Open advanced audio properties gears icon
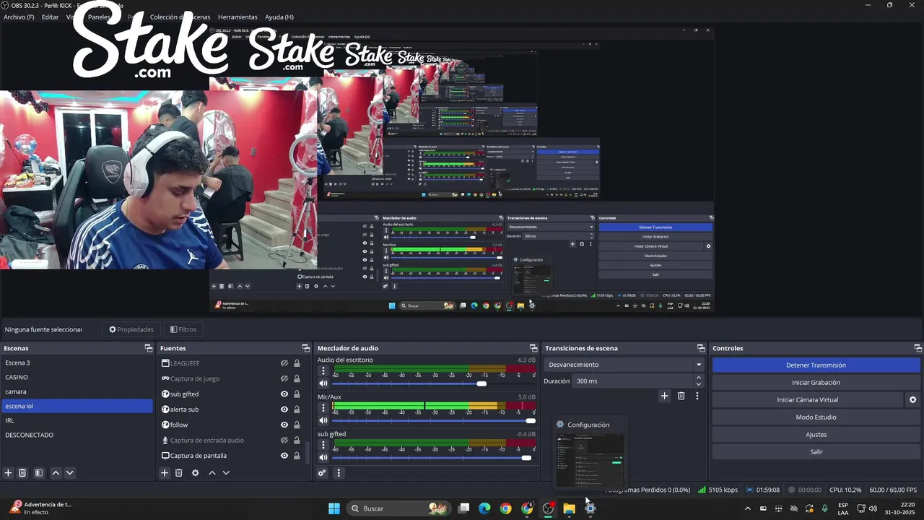 pyautogui.click(x=322, y=473)
